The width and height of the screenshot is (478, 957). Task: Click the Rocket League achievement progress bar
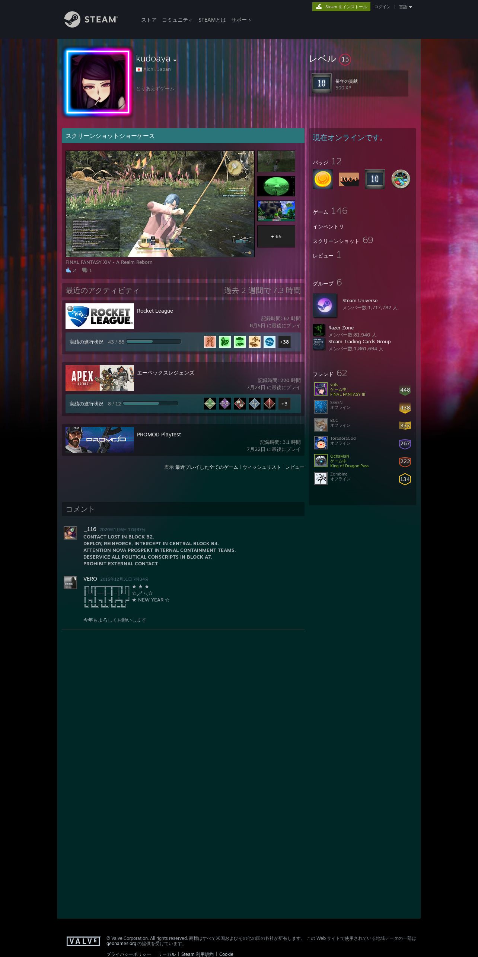point(154,342)
